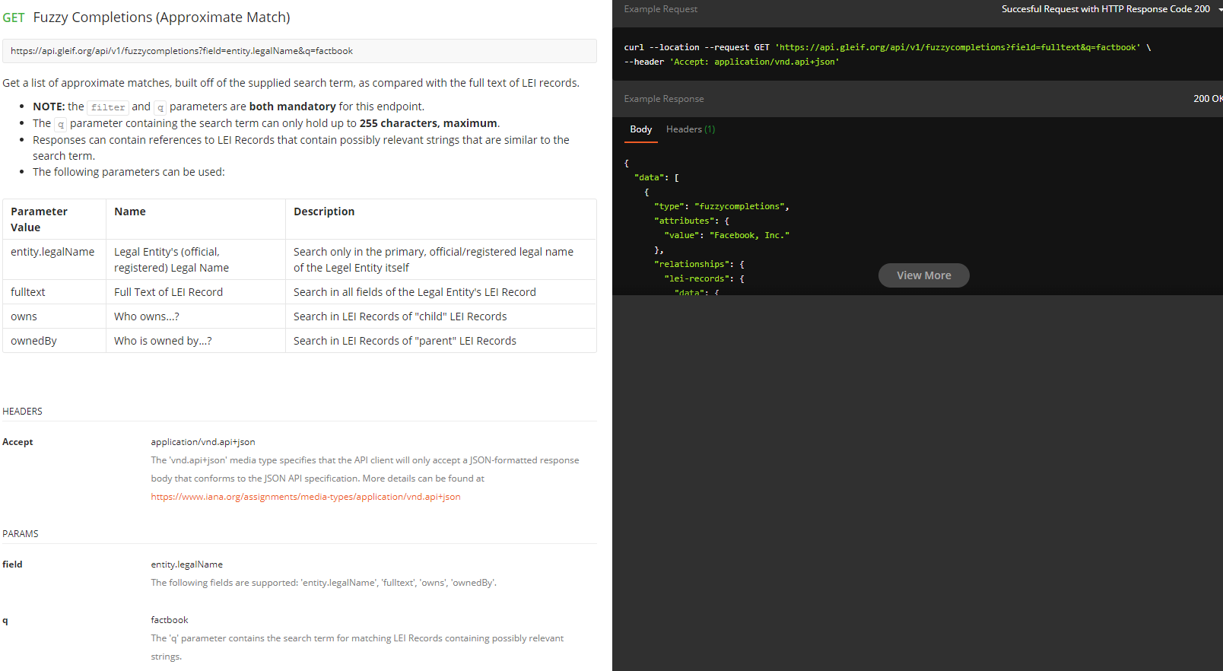Screen dimensions: 1223x671
Task: Click the HEADERS section label
Action: coord(22,412)
